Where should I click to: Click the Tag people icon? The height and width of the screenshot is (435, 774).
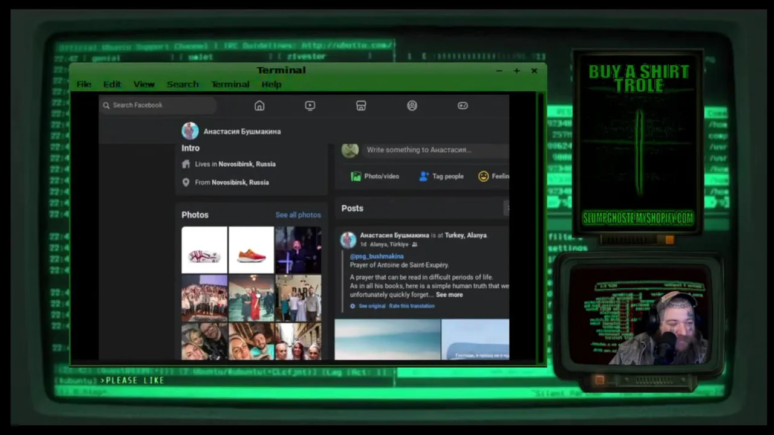click(x=424, y=176)
